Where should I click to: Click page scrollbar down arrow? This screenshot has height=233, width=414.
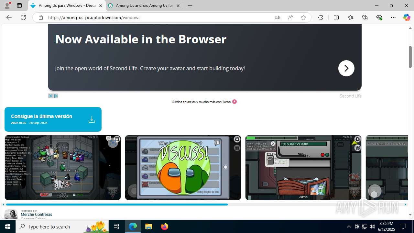[x=410, y=215]
